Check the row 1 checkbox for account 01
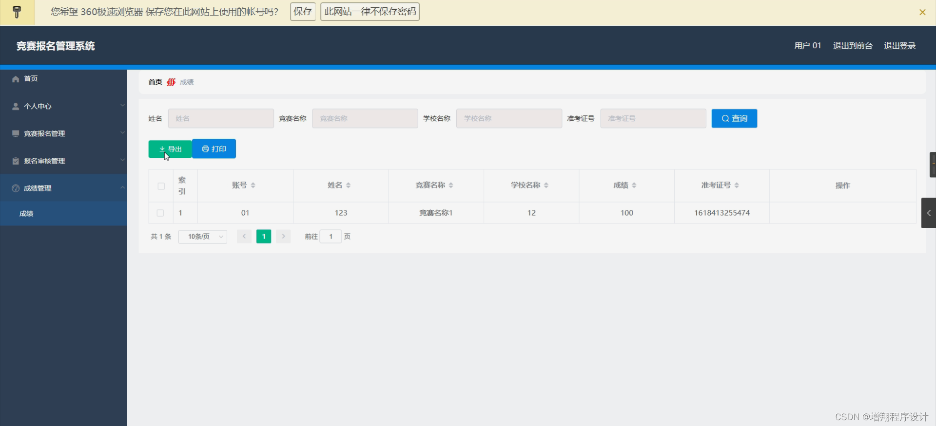 pos(160,213)
